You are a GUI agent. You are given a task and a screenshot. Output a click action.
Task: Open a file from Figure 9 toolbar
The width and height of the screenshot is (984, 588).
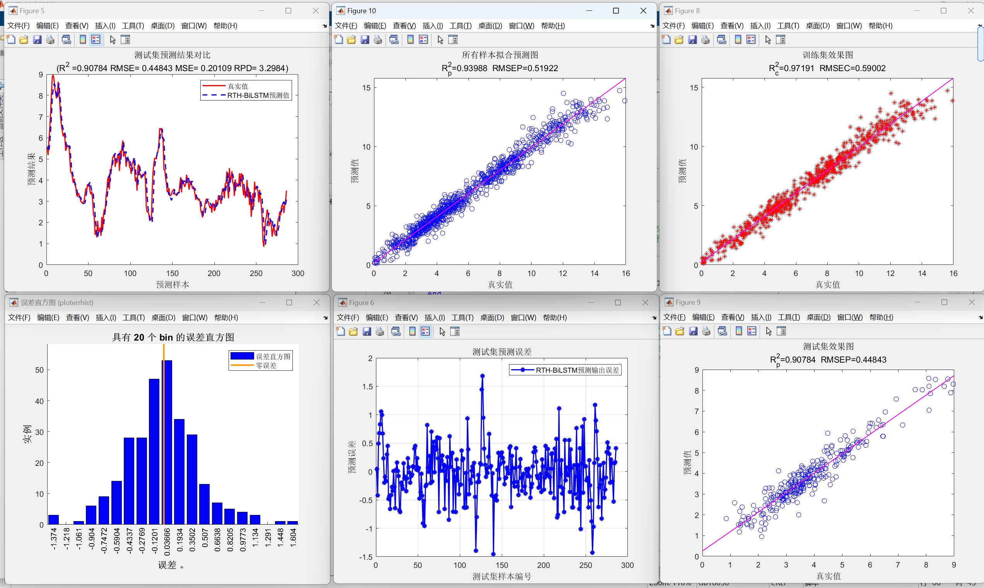coord(680,331)
